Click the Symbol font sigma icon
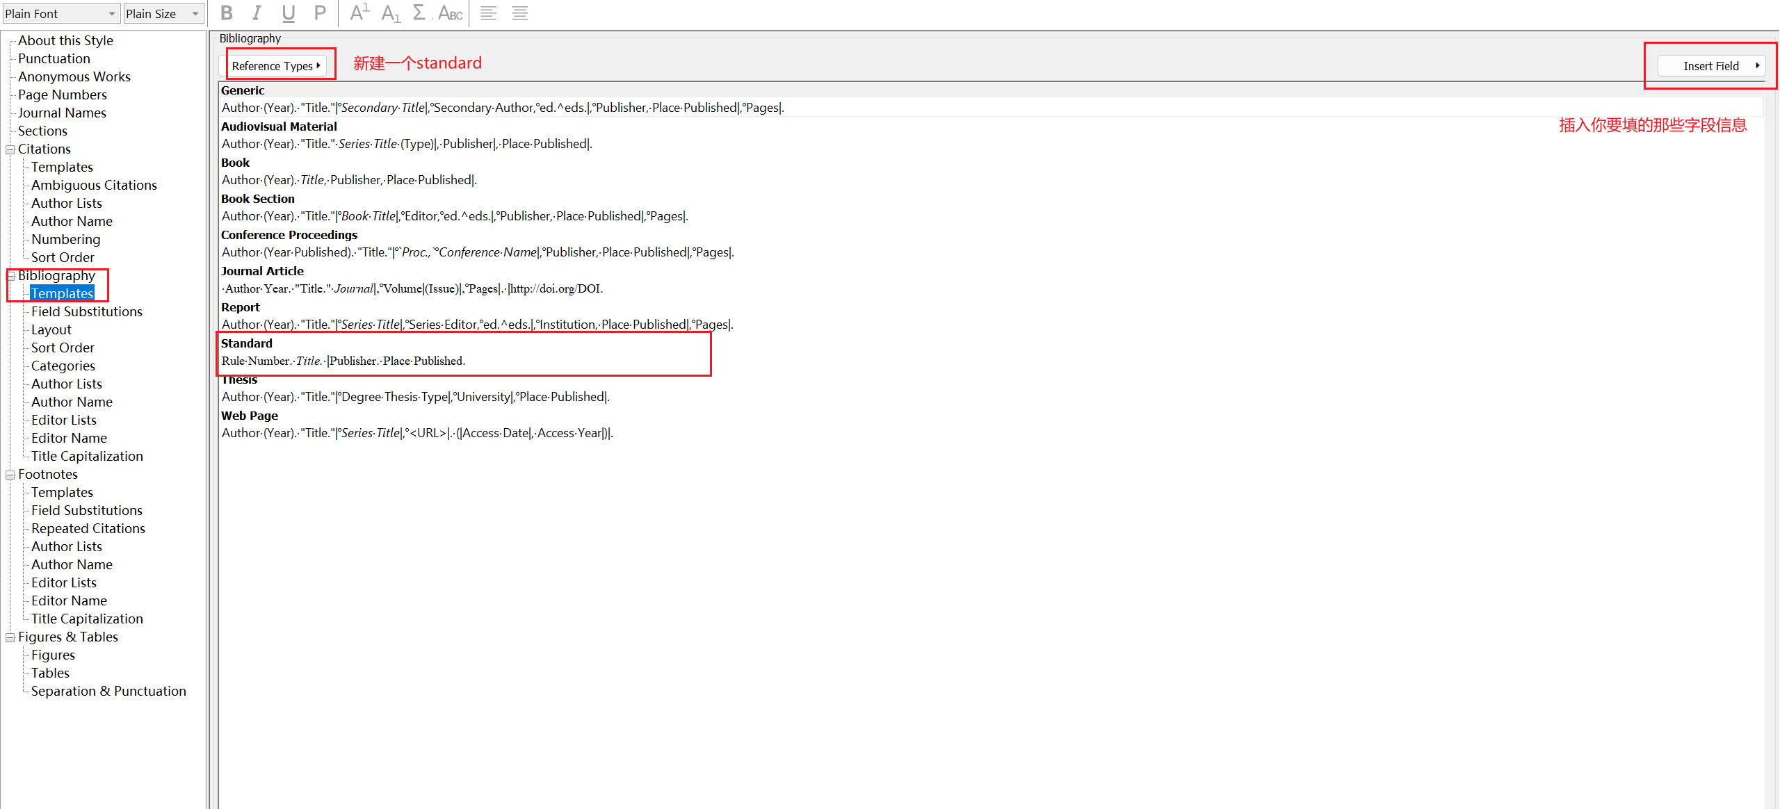Image resolution: width=1780 pixels, height=809 pixels. pos(419,13)
